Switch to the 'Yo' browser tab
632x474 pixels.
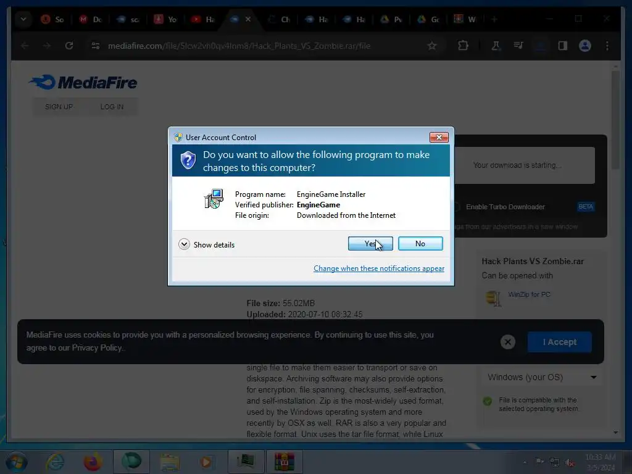[166, 19]
